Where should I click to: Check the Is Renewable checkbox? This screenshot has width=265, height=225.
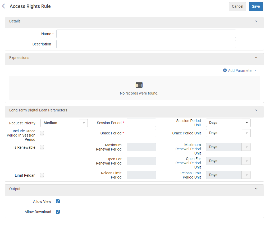click(42, 147)
